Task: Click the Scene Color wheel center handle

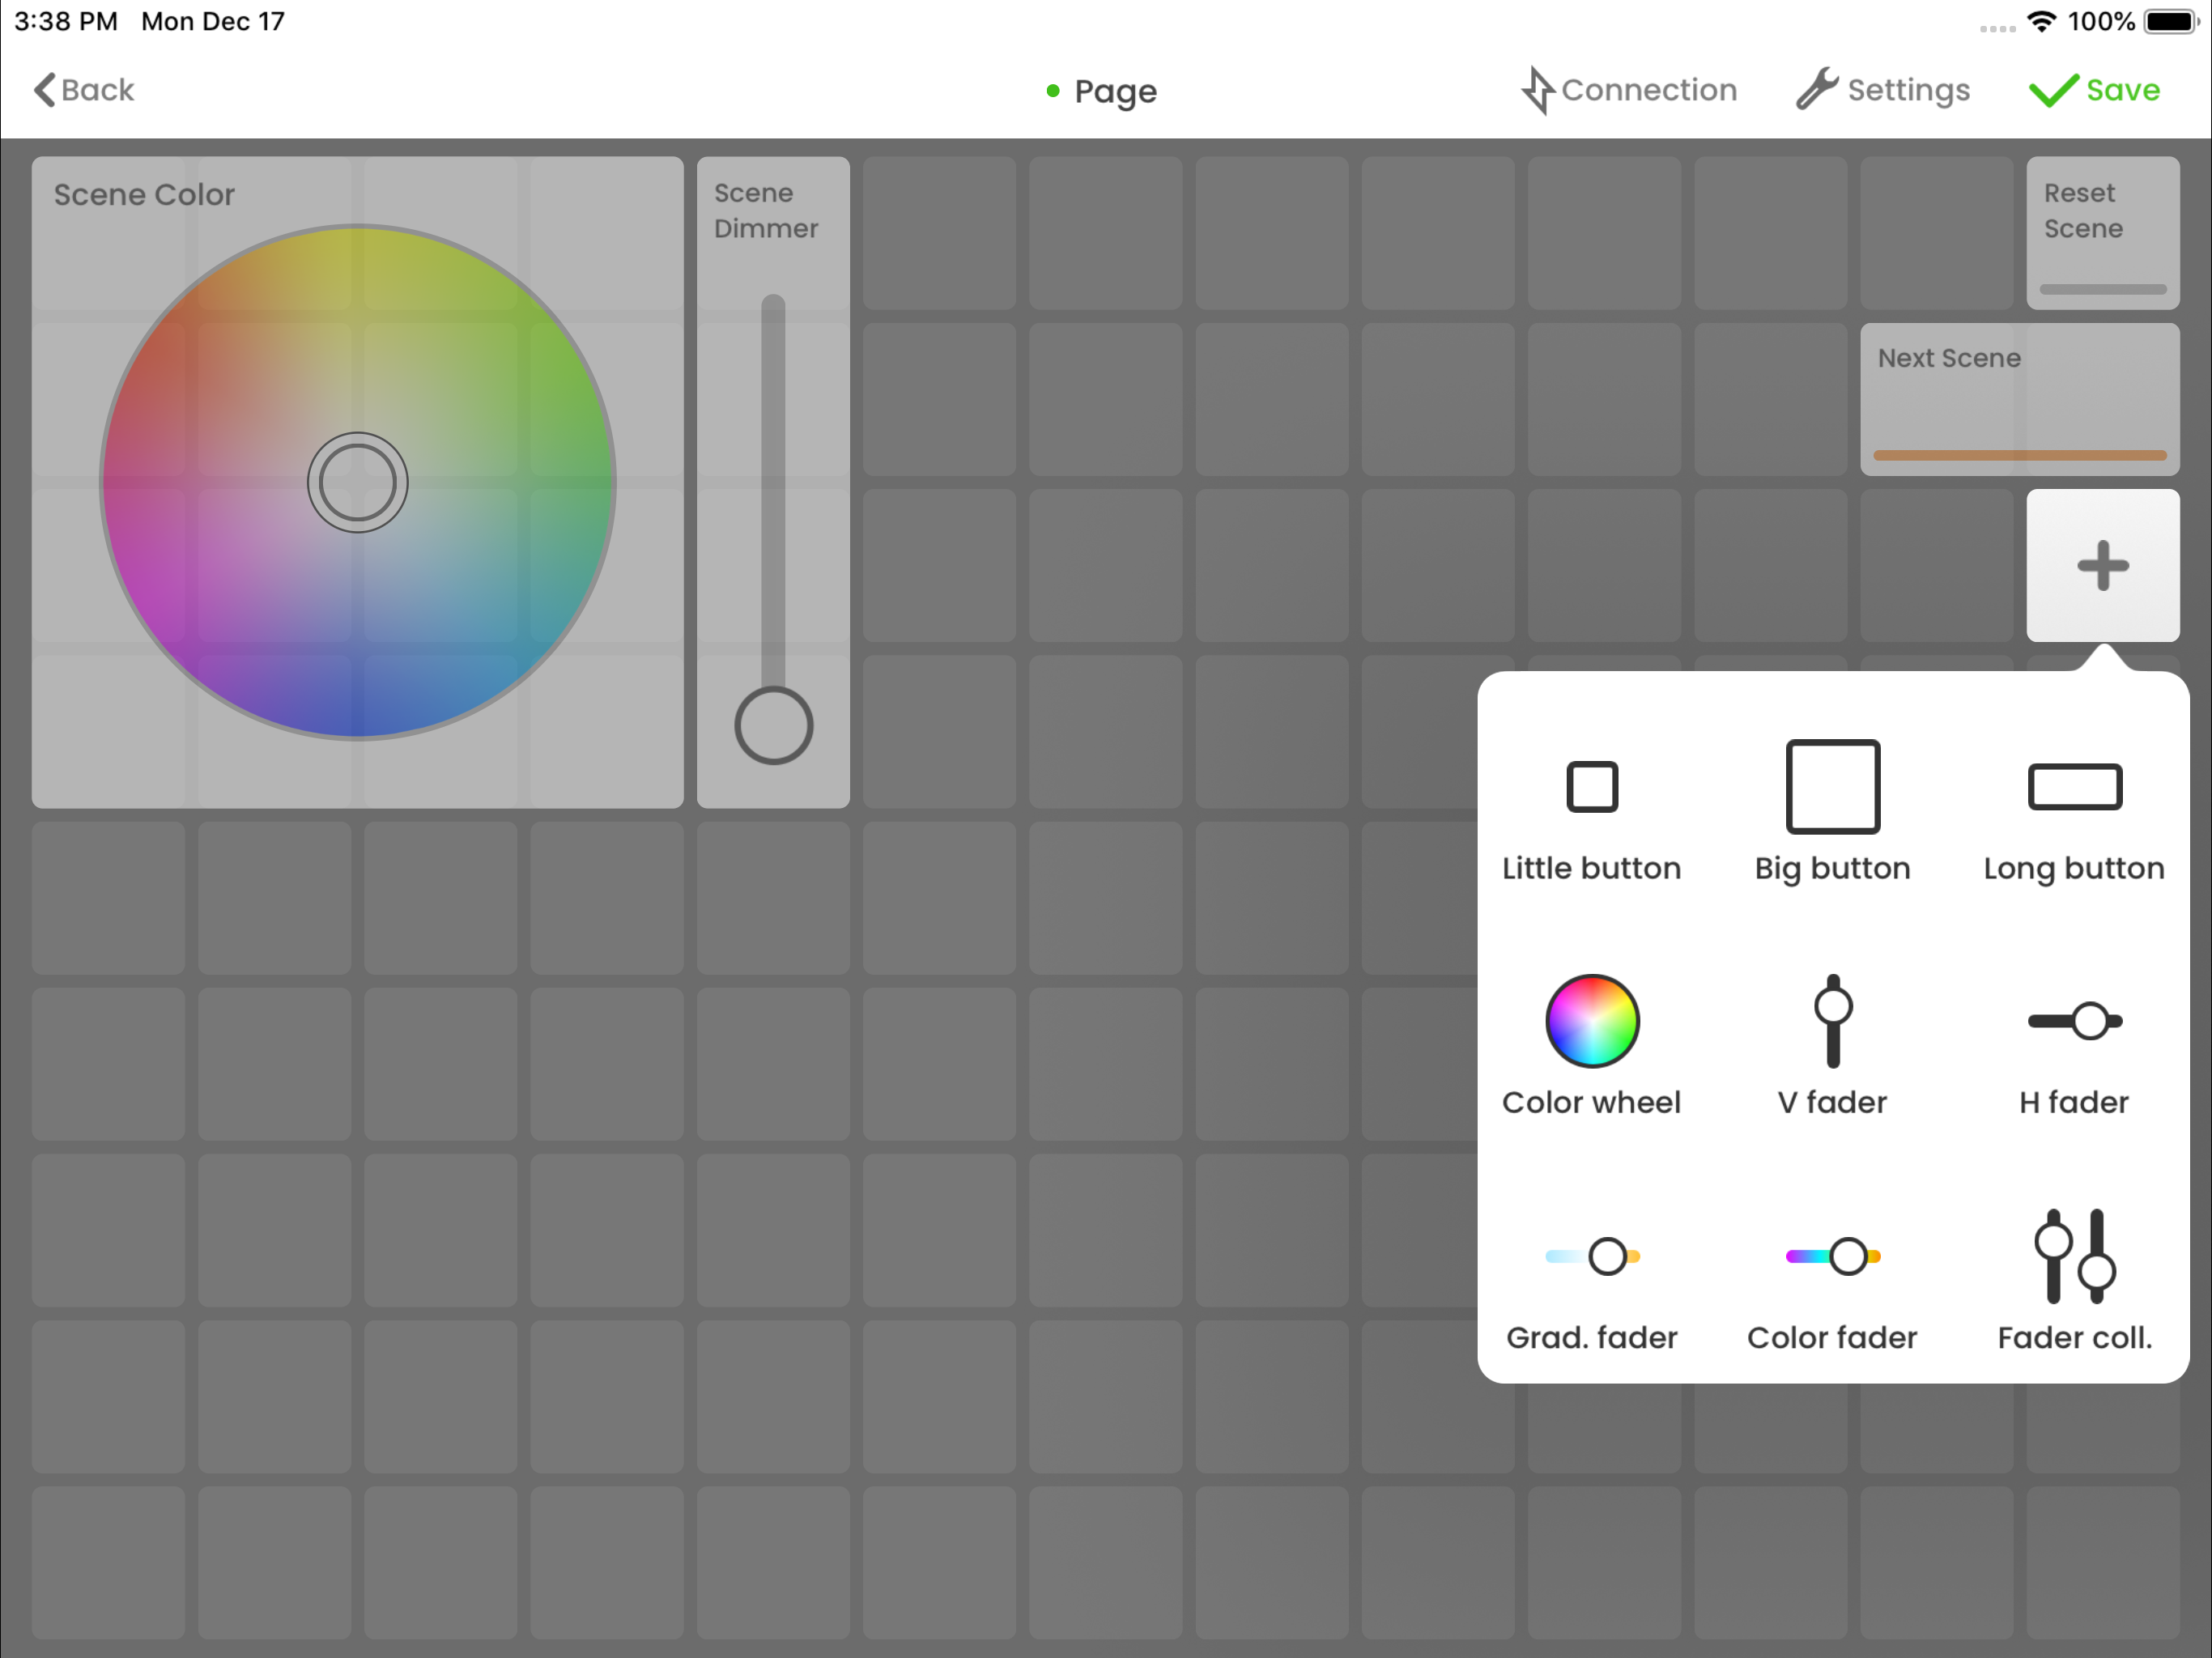Action: tap(357, 482)
